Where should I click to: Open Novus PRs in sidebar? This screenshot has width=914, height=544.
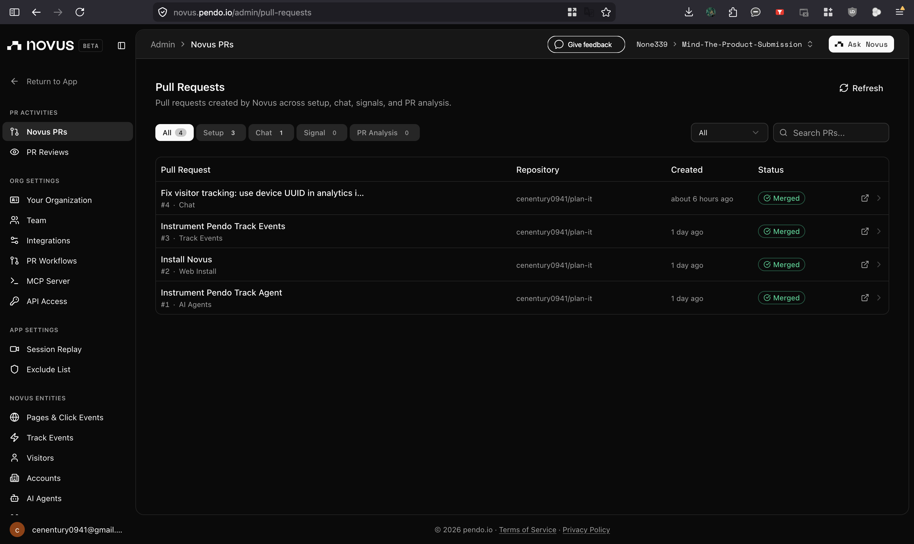click(x=67, y=132)
